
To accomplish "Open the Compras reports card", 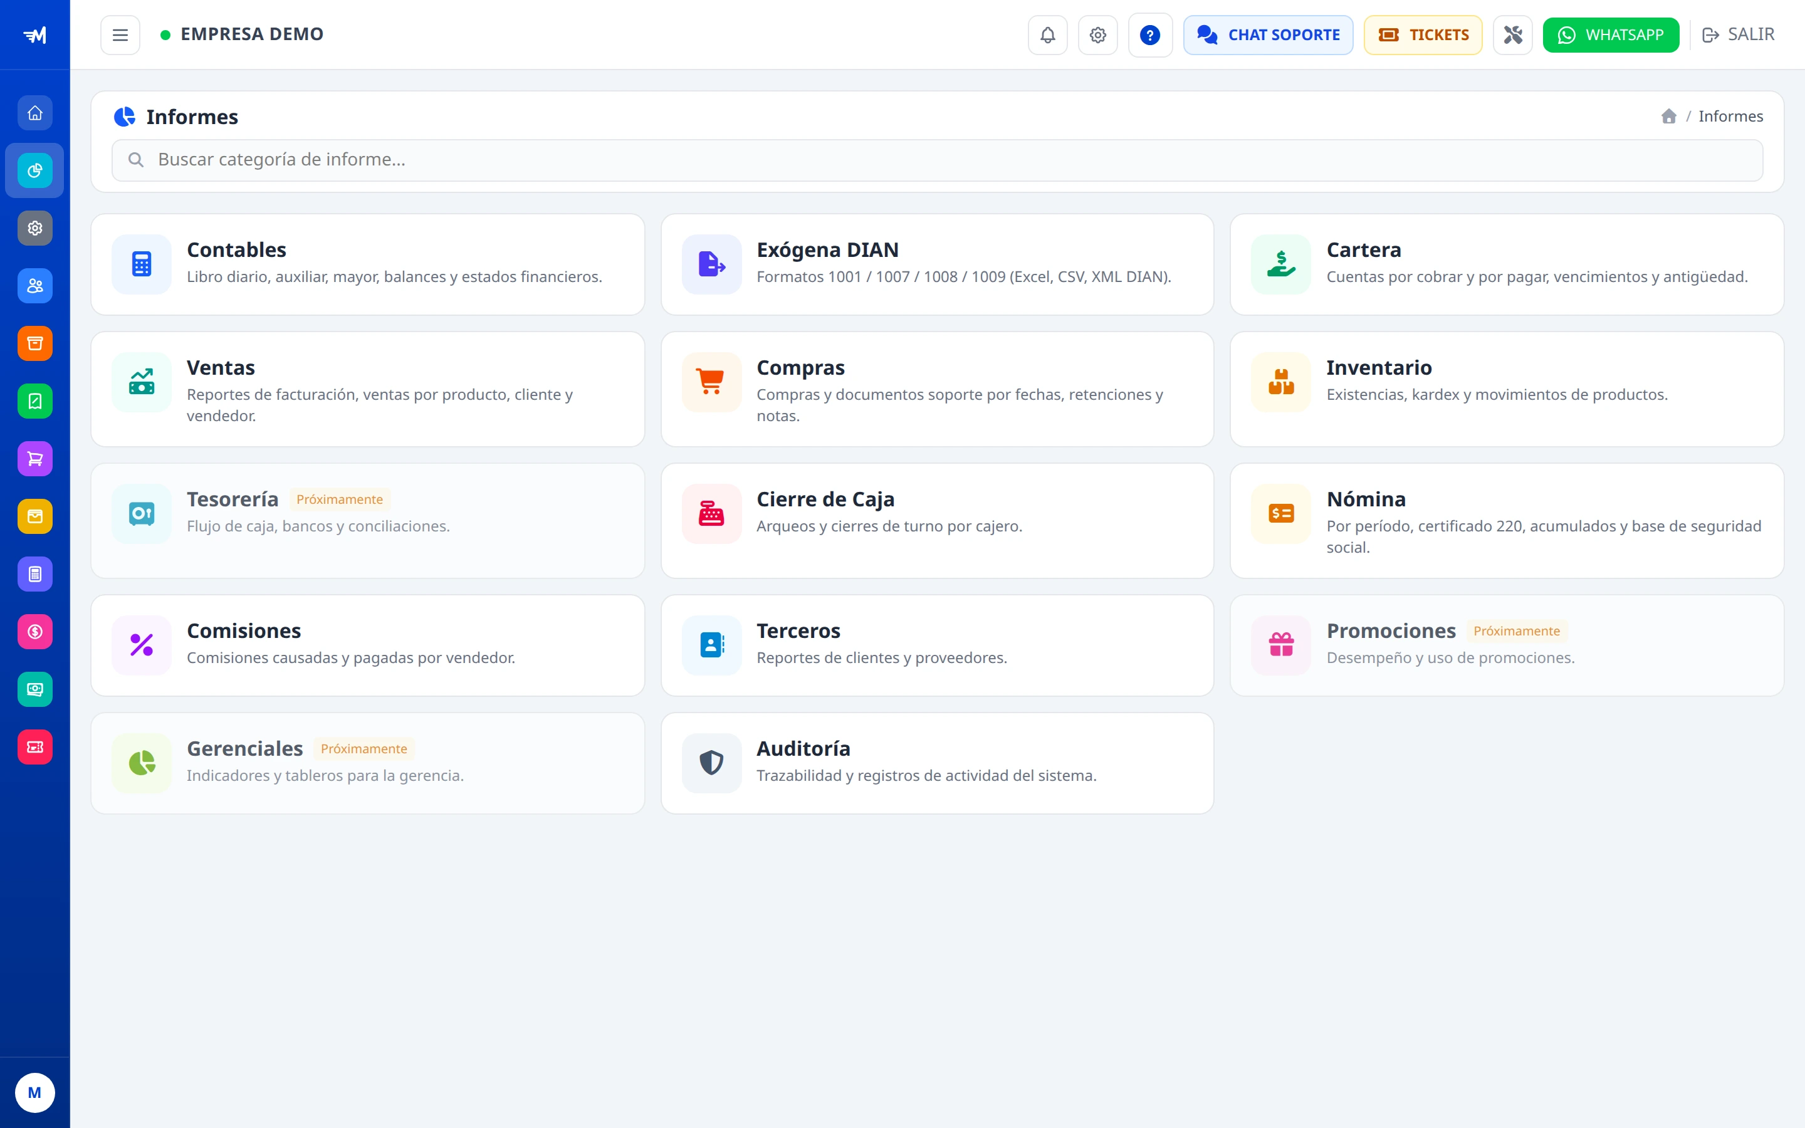I will pos(938,389).
